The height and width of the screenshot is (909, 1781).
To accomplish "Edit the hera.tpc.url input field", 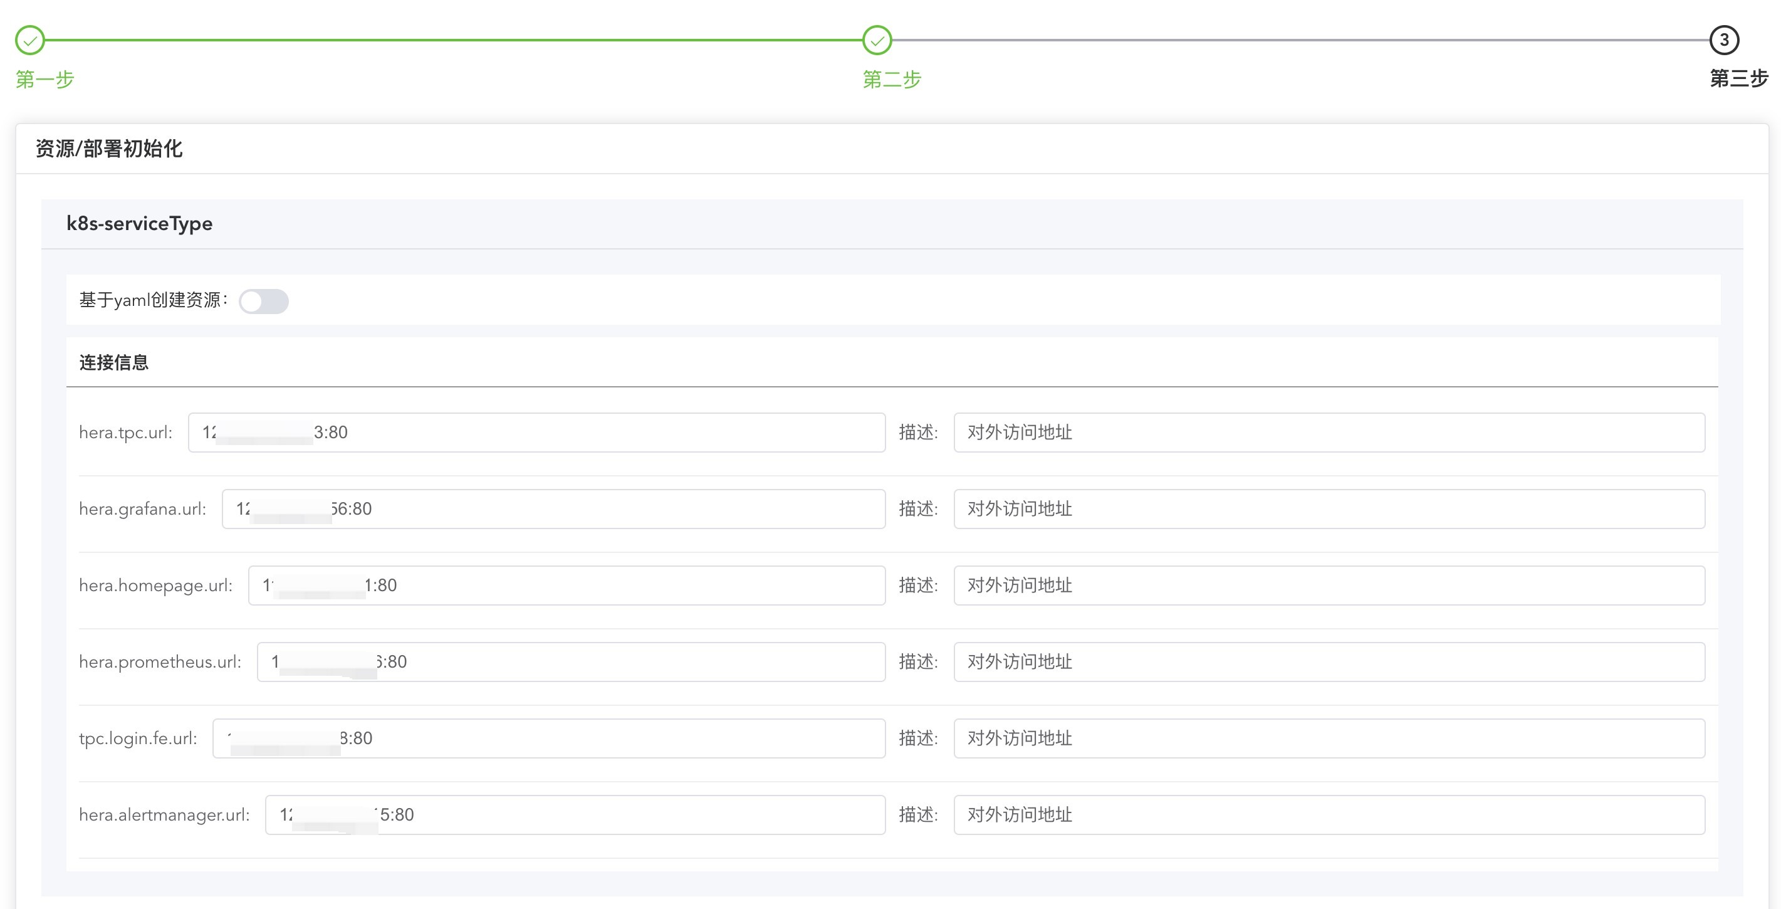I will 536,433.
